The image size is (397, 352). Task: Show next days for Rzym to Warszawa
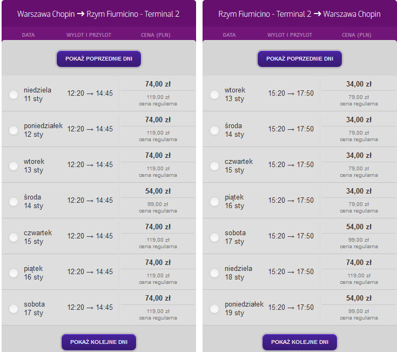[x=300, y=342]
